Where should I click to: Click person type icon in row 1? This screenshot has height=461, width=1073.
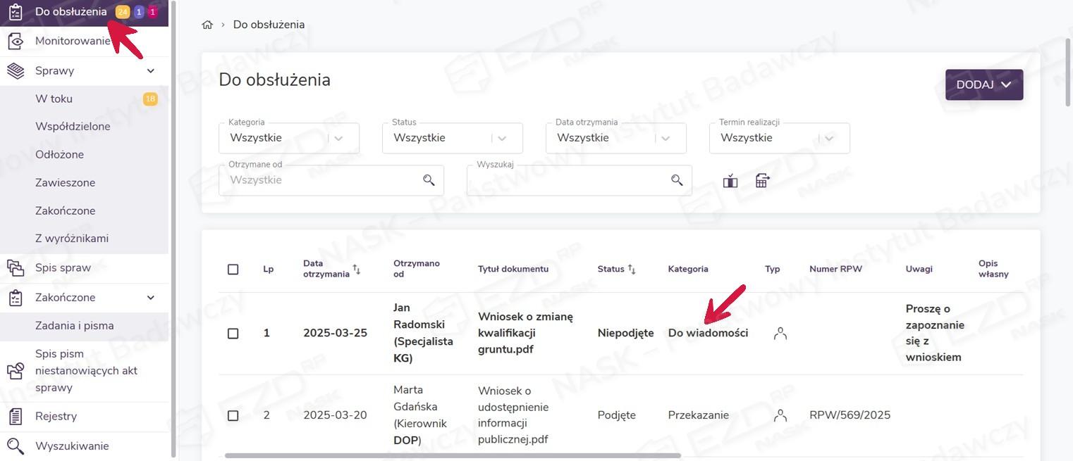coord(780,334)
